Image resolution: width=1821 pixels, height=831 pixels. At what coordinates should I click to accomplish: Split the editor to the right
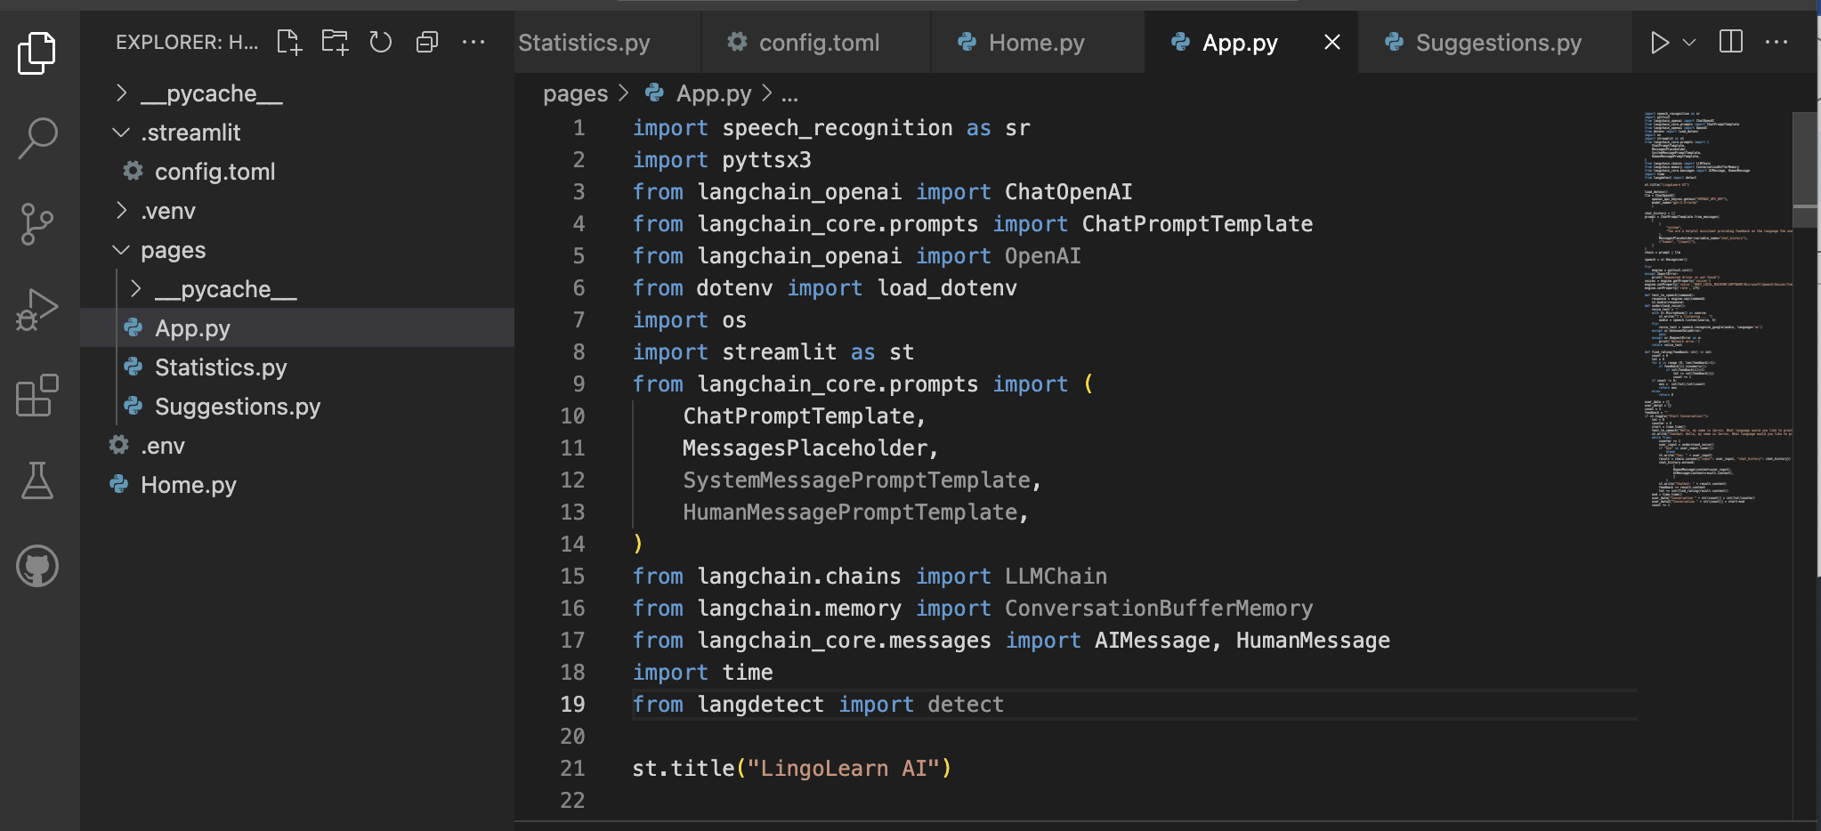[1731, 42]
